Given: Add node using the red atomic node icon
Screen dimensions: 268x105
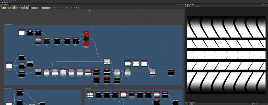Looking at the screenshot, I should (x=38, y=8).
